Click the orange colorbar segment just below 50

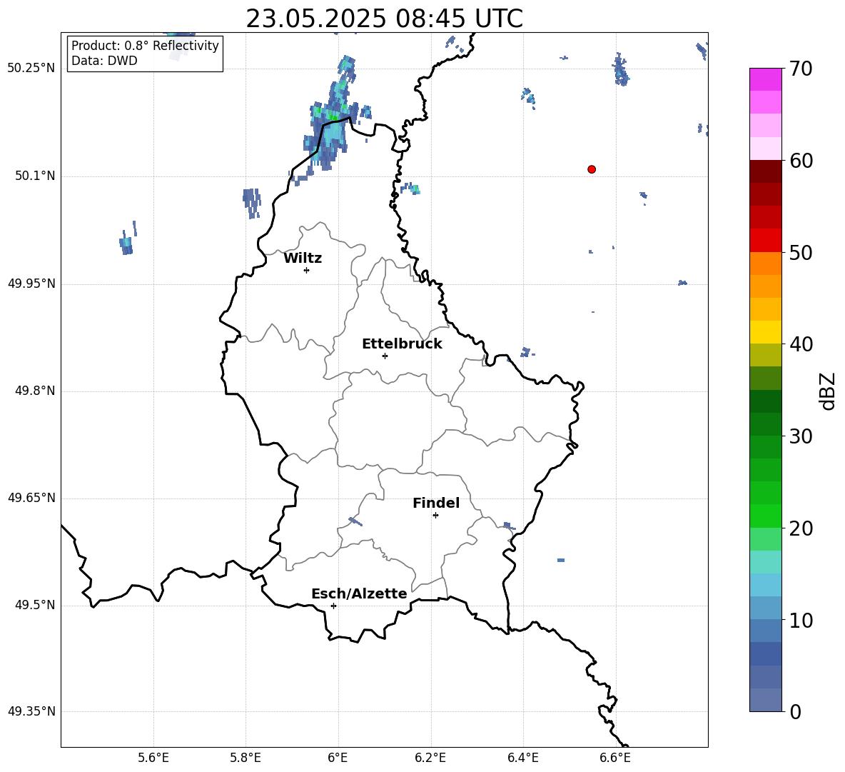point(766,264)
